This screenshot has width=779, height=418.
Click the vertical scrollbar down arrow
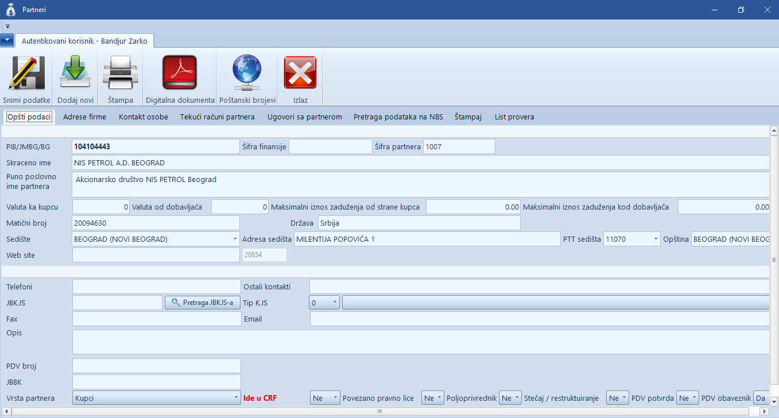pos(774,401)
